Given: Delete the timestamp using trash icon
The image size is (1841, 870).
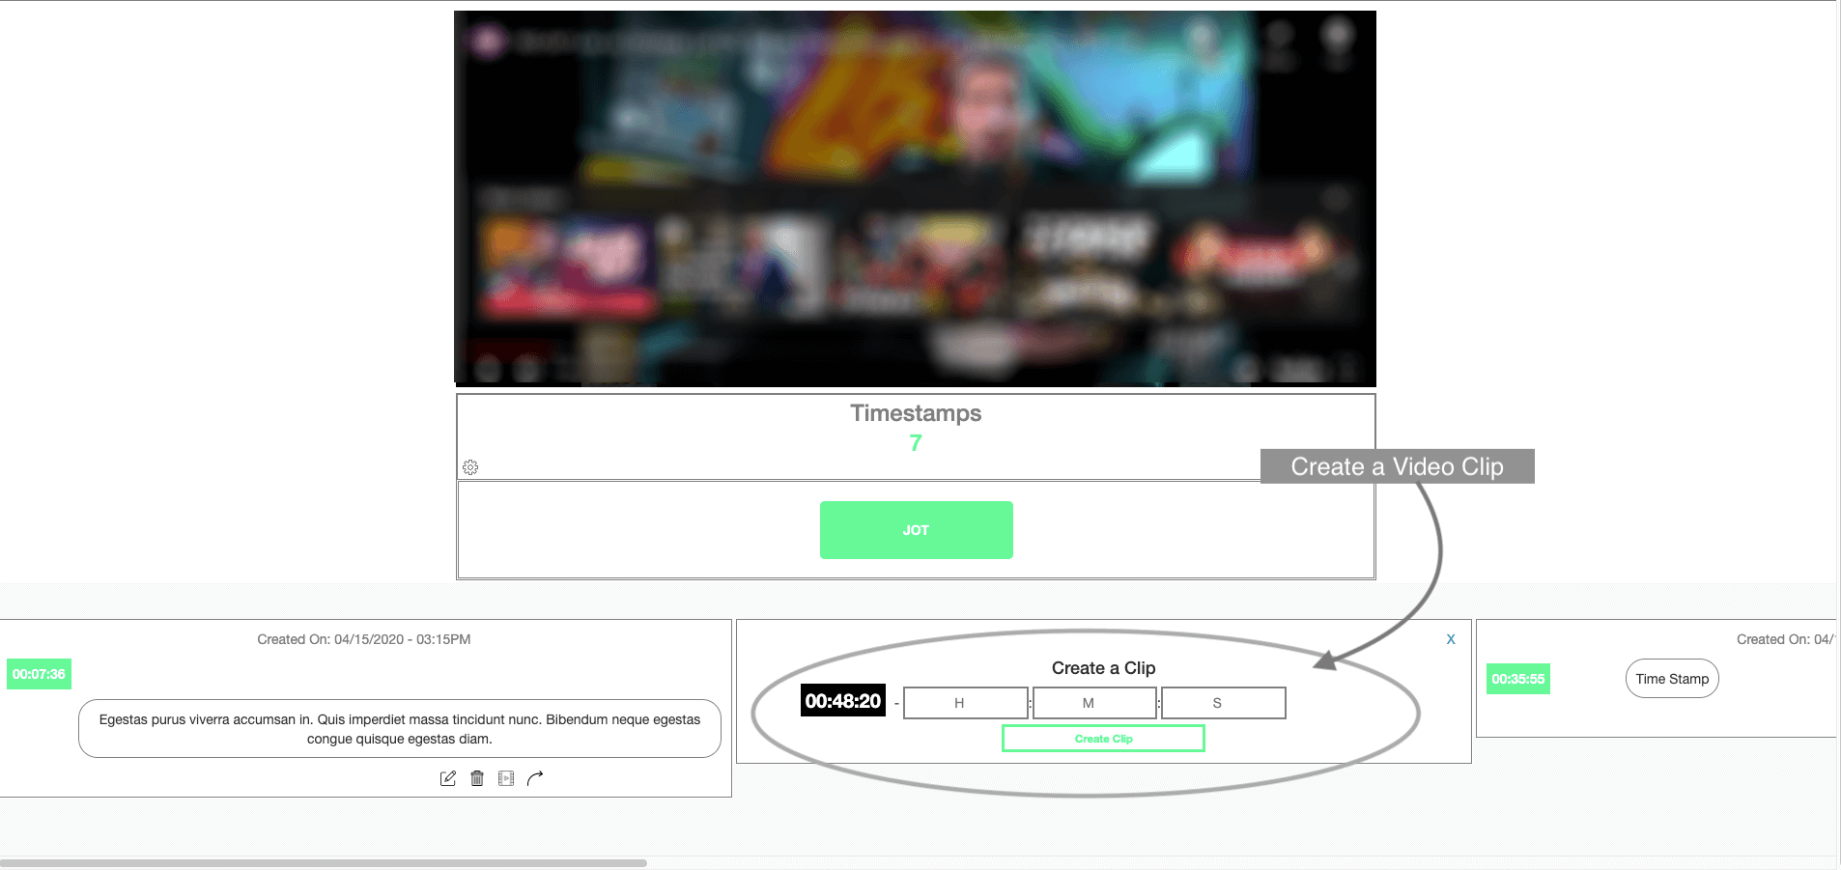Looking at the screenshot, I should pos(477,778).
